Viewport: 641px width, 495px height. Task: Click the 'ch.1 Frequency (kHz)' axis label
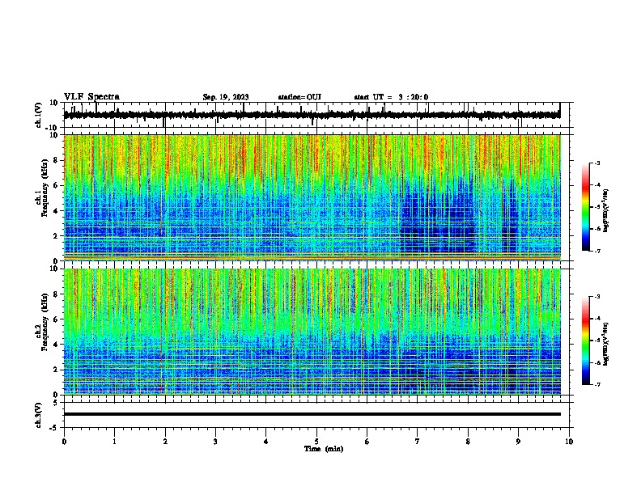pyautogui.click(x=42, y=189)
